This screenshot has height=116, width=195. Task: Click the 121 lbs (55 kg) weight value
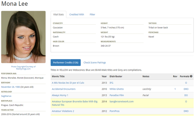(108, 37)
